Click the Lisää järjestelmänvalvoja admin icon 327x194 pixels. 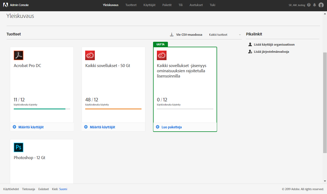click(x=250, y=51)
